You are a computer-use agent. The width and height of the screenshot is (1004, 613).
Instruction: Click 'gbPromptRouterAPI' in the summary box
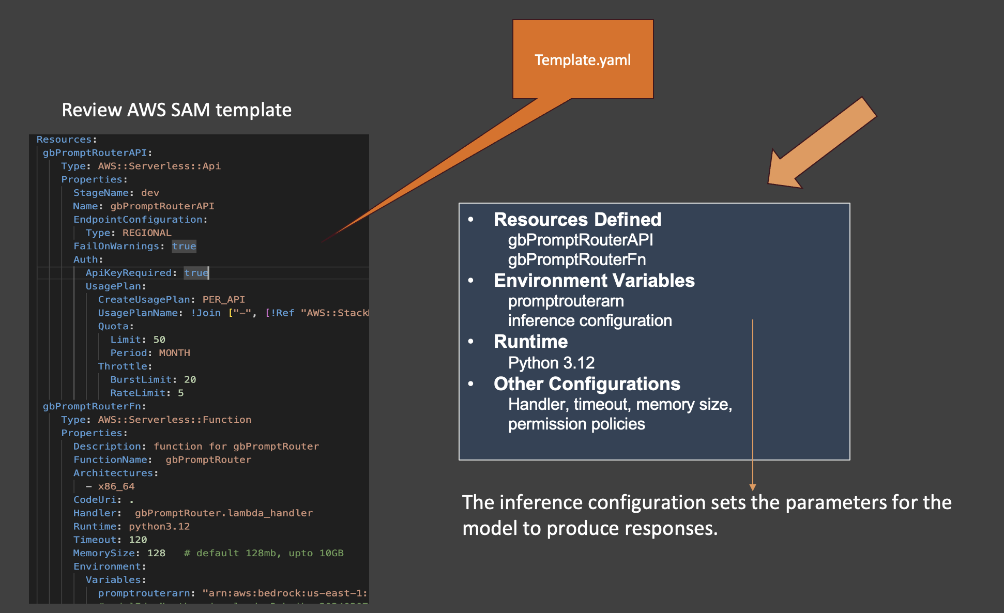(x=581, y=240)
